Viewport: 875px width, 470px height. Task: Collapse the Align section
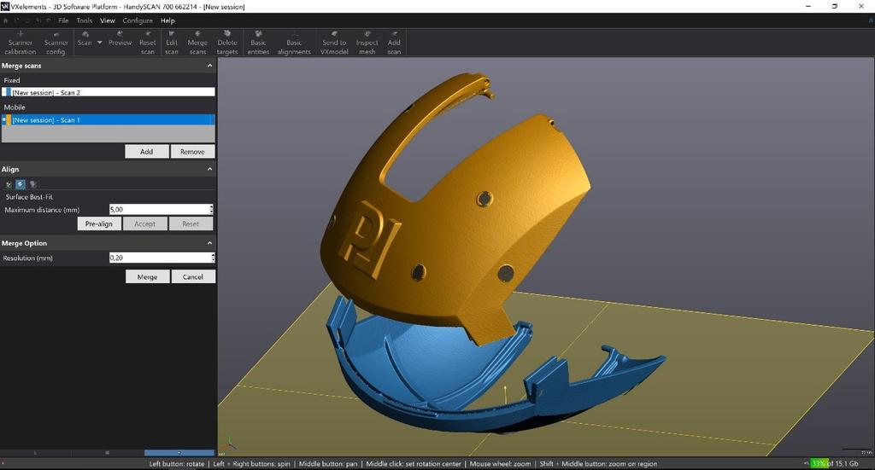[210, 169]
